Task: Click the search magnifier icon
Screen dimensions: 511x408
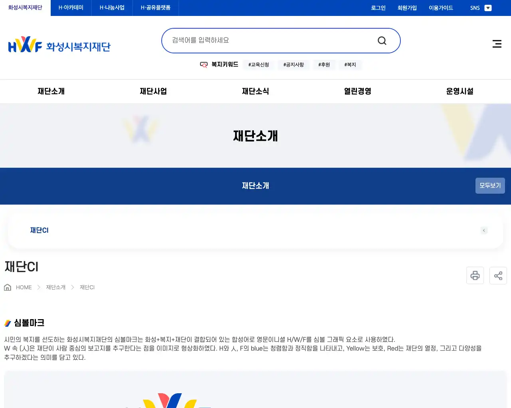Action: 382,40
